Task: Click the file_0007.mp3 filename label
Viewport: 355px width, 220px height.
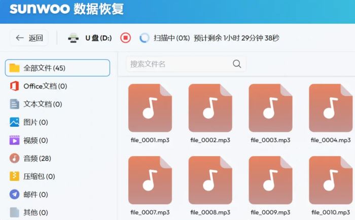Action: [x=150, y=212]
